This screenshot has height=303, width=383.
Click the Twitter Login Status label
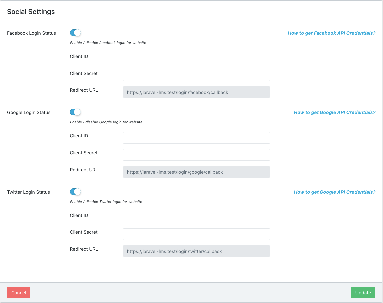tap(28, 192)
